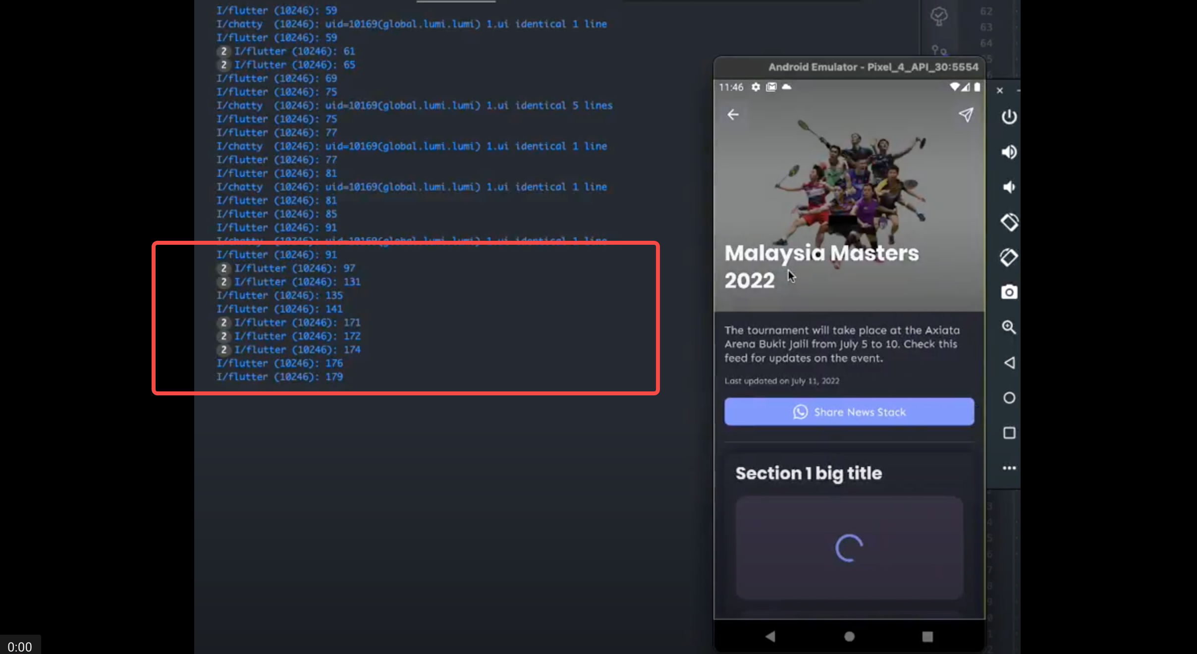
Task: Open the emulator extended controls ellipsis
Action: pos(1009,468)
